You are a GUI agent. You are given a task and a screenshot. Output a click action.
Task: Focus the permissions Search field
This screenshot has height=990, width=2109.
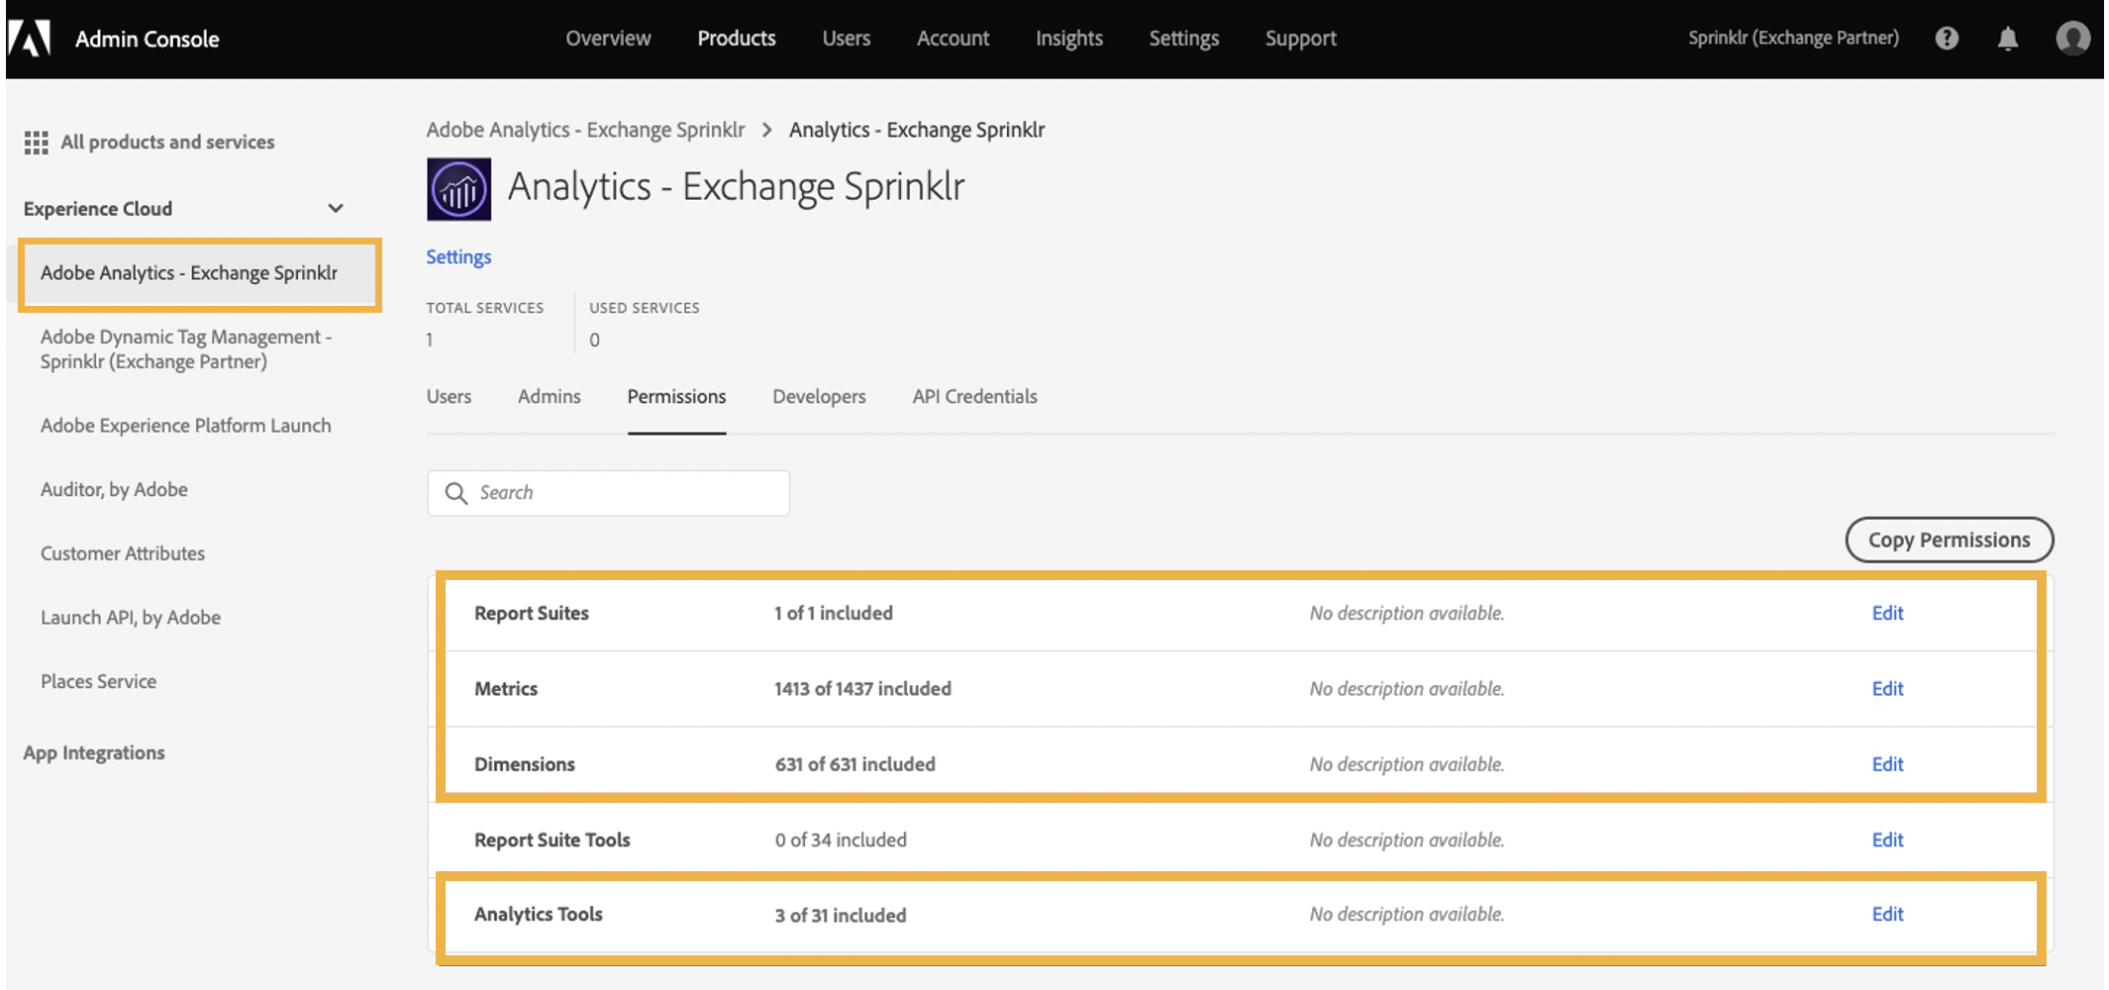point(609,493)
